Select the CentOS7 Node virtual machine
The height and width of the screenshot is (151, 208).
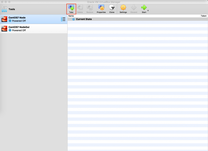tap(34, 19)
